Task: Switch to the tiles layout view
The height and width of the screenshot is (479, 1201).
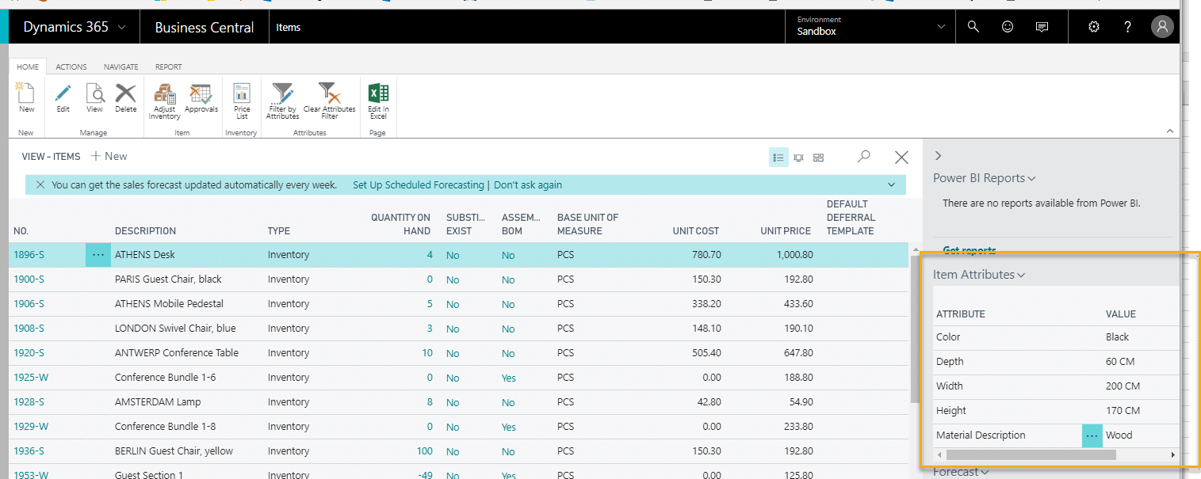Action: [819, 157]
